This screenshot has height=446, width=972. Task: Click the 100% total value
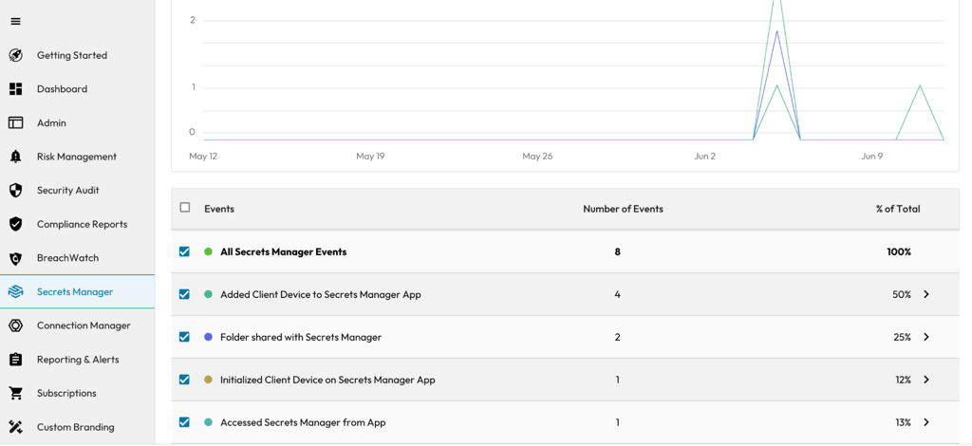[x=899, y=252]
